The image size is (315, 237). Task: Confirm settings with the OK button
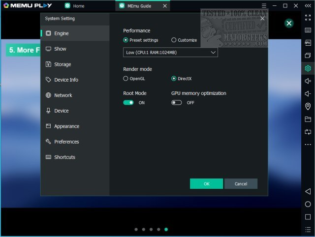[206, 183]
